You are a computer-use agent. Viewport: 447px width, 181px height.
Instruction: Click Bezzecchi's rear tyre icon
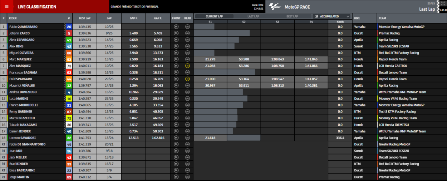pyautogui.click(x=187, y=118)
